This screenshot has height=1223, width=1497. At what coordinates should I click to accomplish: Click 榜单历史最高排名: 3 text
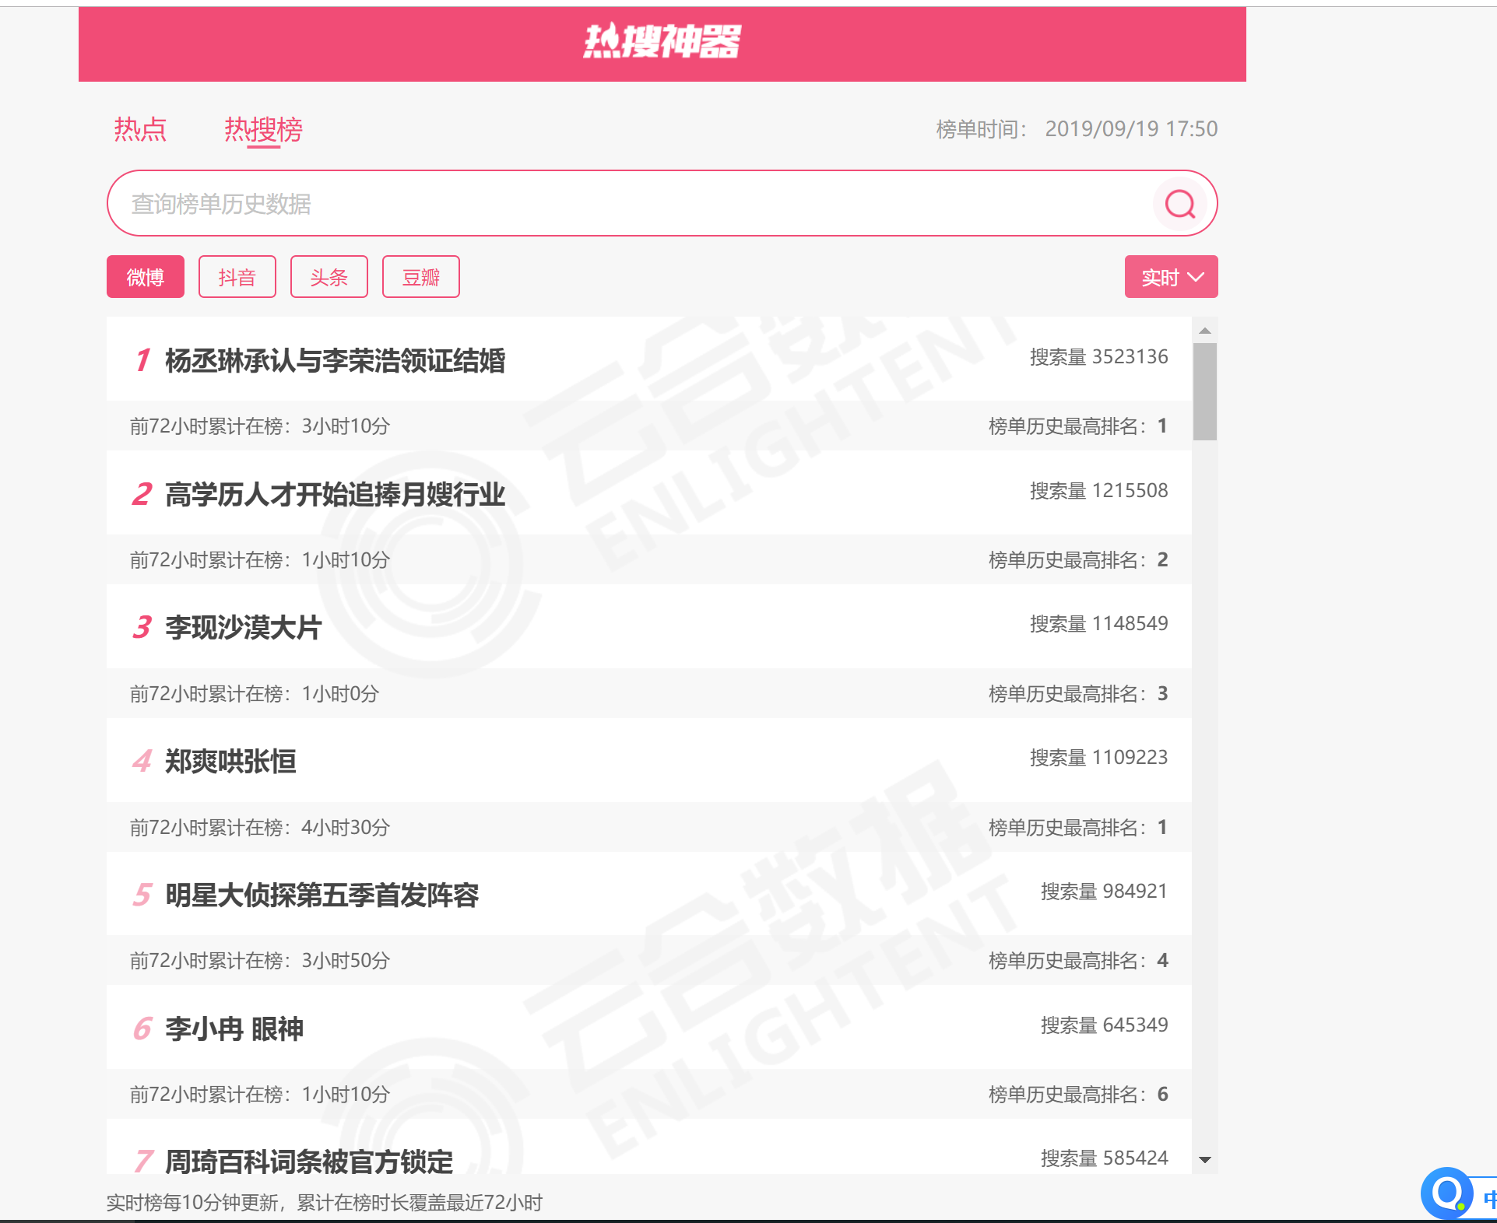click(x=1078, y=694)
